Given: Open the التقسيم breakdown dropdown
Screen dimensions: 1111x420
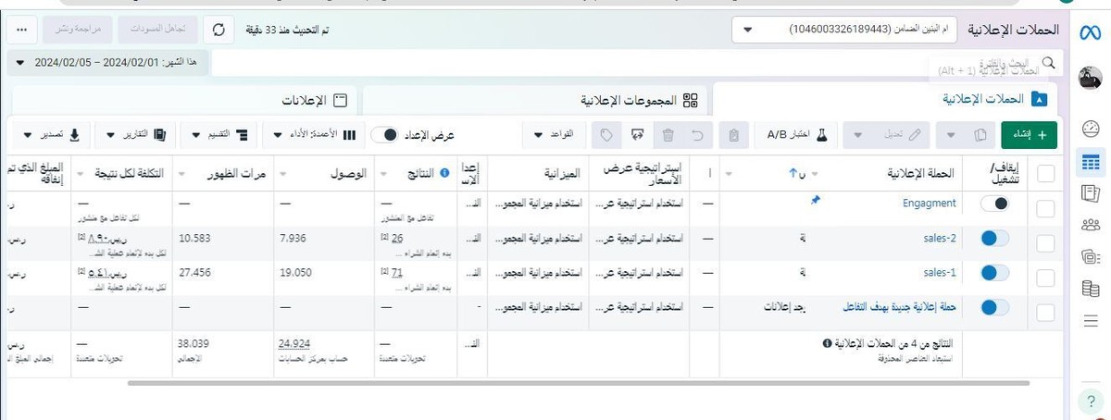Looking at the screenshot, I should [220, 135].
